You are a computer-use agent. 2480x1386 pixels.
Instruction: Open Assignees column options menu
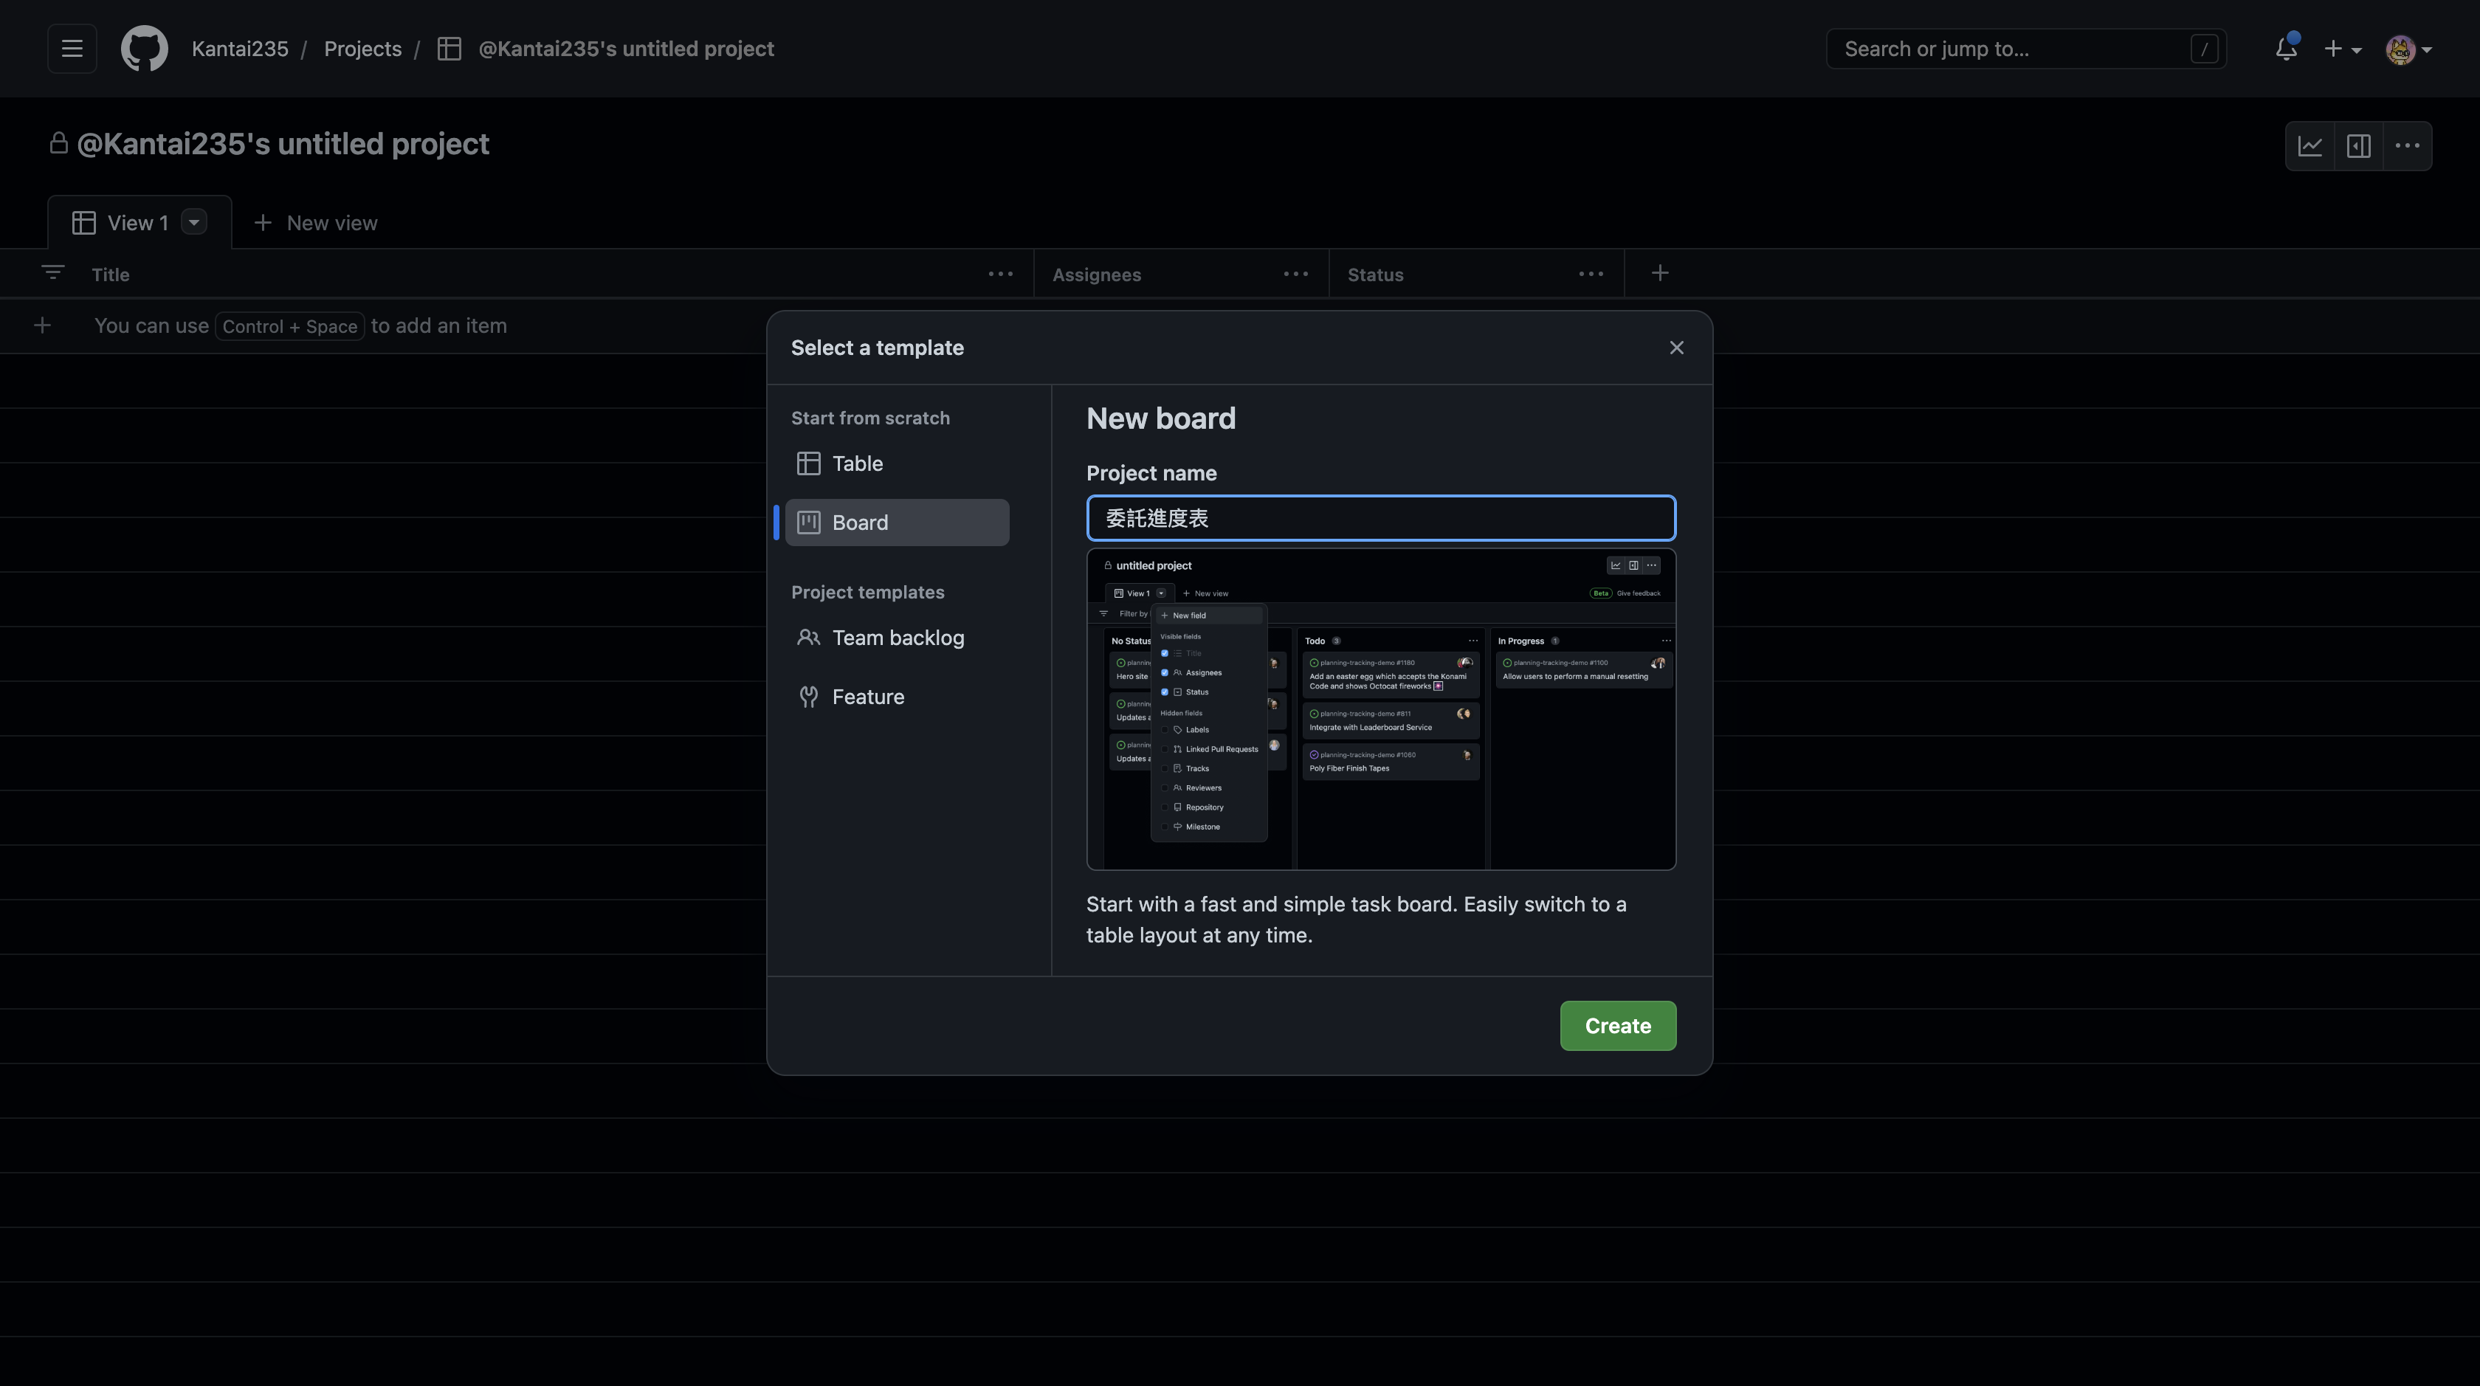click(1296, 275)
